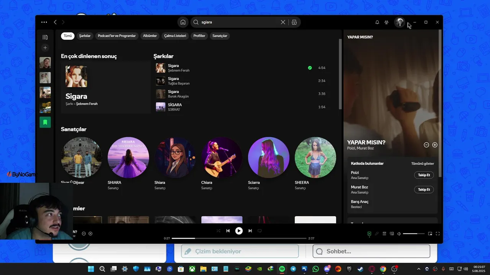Select Podcast'ler ve Programlar filter
Screen dimensions: 490x275
[117, 36]
